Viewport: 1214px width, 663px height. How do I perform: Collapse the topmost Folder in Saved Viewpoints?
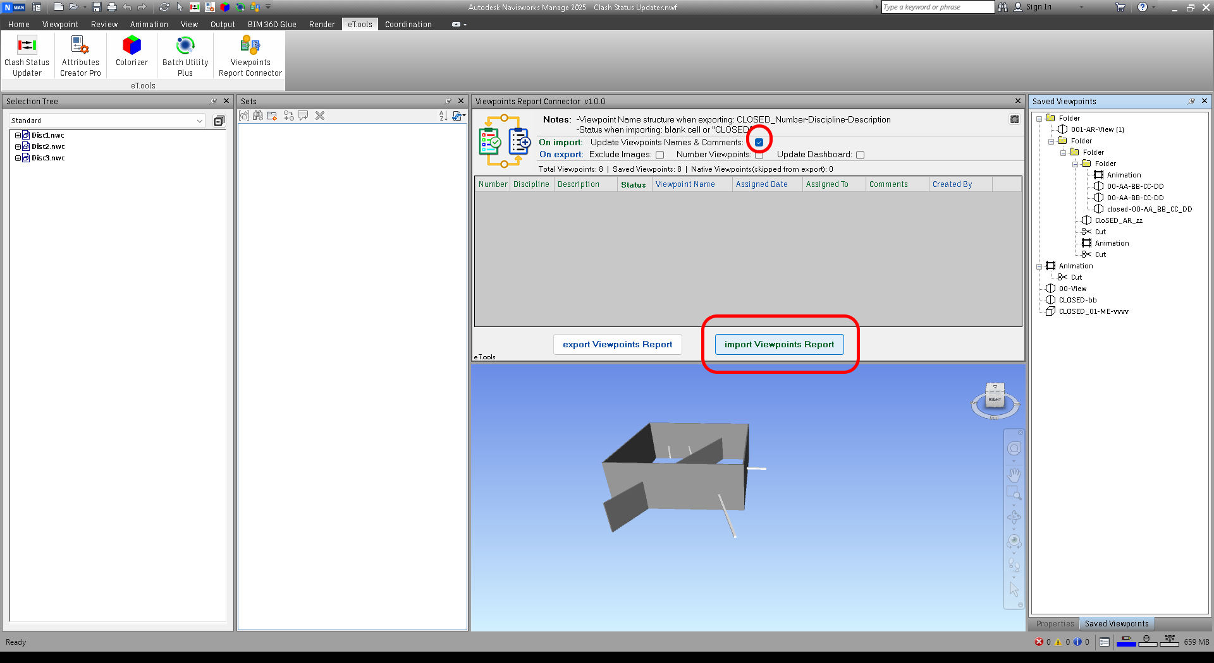pyautogui.click(x=1039, y=119)
